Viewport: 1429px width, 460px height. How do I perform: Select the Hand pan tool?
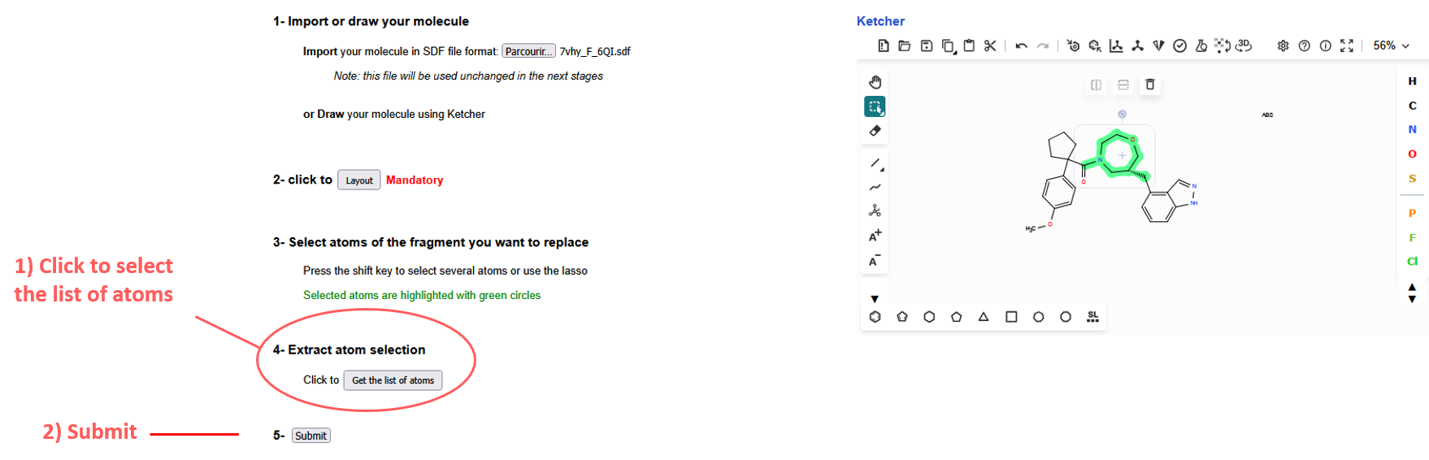(875, 82)
